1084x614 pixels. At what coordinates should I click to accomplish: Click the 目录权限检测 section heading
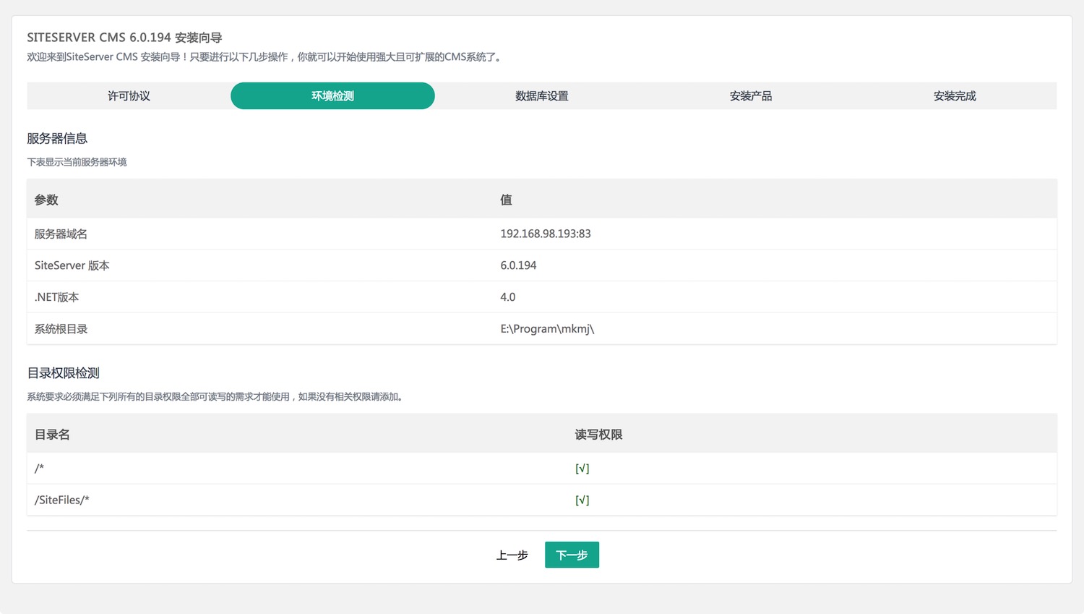click(63, 373)
